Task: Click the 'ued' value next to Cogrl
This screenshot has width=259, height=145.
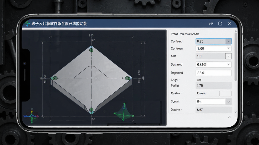Action: tap(199, 80)
